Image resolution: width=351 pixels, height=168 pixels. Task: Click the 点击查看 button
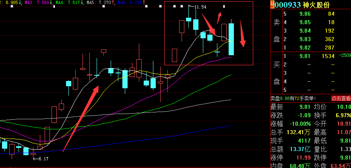(x=341, y=98)
